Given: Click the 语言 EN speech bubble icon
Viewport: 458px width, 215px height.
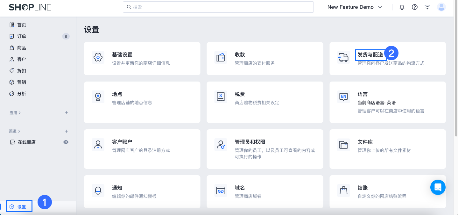Looking at the screenshot, I should click(x=343, y=97).
